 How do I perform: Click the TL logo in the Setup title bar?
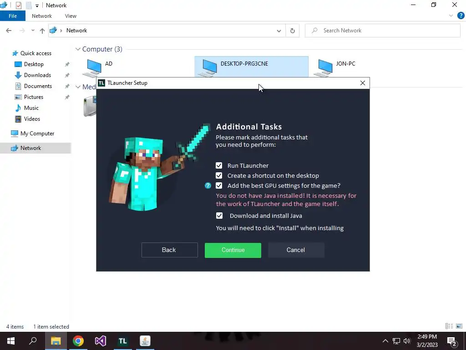point(101,83)
